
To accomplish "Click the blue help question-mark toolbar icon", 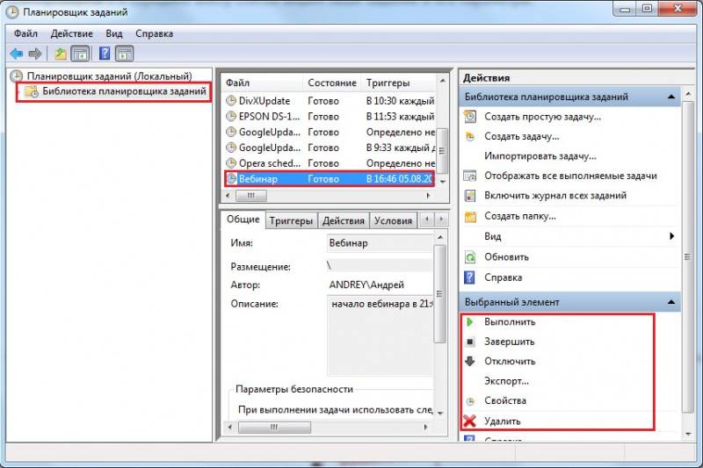I will pos(105,54).
